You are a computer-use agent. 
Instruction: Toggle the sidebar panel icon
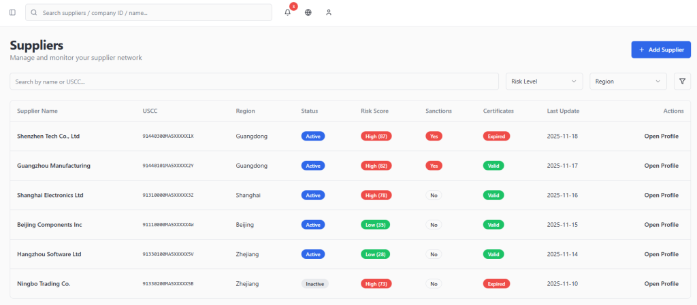coord(12,12)
